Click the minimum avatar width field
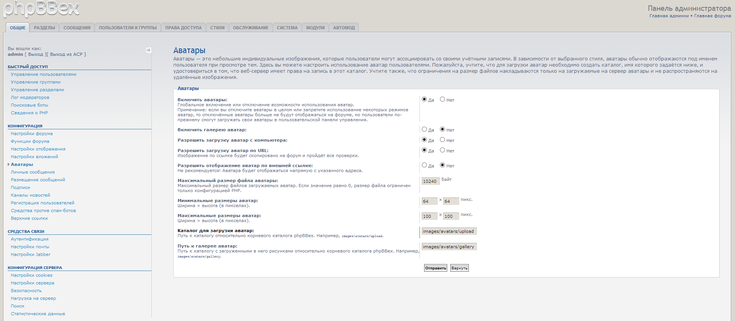 [429, 201]
